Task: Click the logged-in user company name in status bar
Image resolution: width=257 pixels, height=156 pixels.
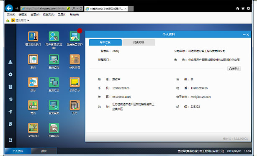Action: point(201,151)
